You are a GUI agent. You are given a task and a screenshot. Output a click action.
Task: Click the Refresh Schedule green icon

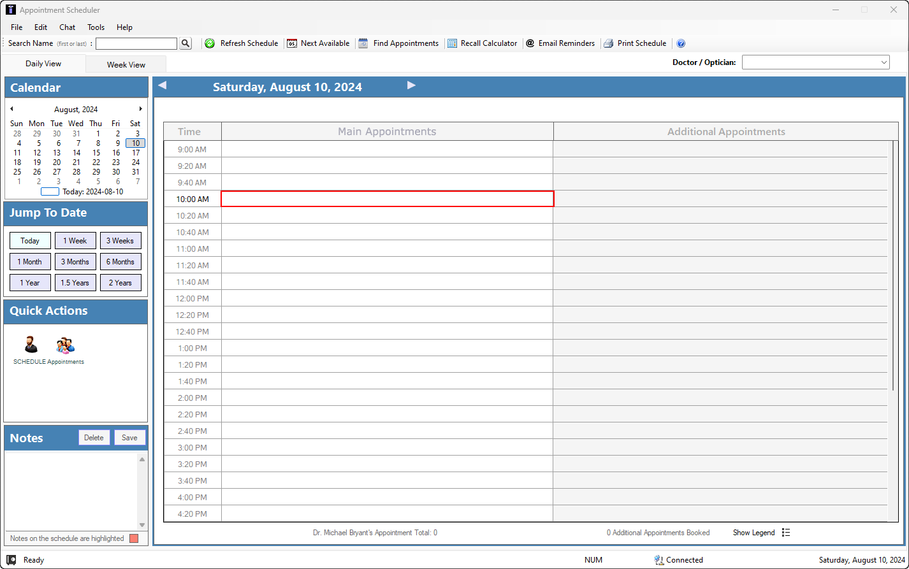click(x=210, y=43)
